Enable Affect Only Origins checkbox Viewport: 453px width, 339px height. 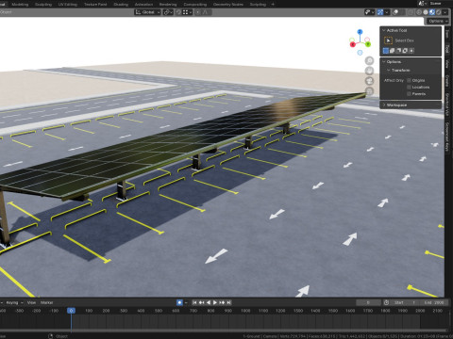(410, 80)
